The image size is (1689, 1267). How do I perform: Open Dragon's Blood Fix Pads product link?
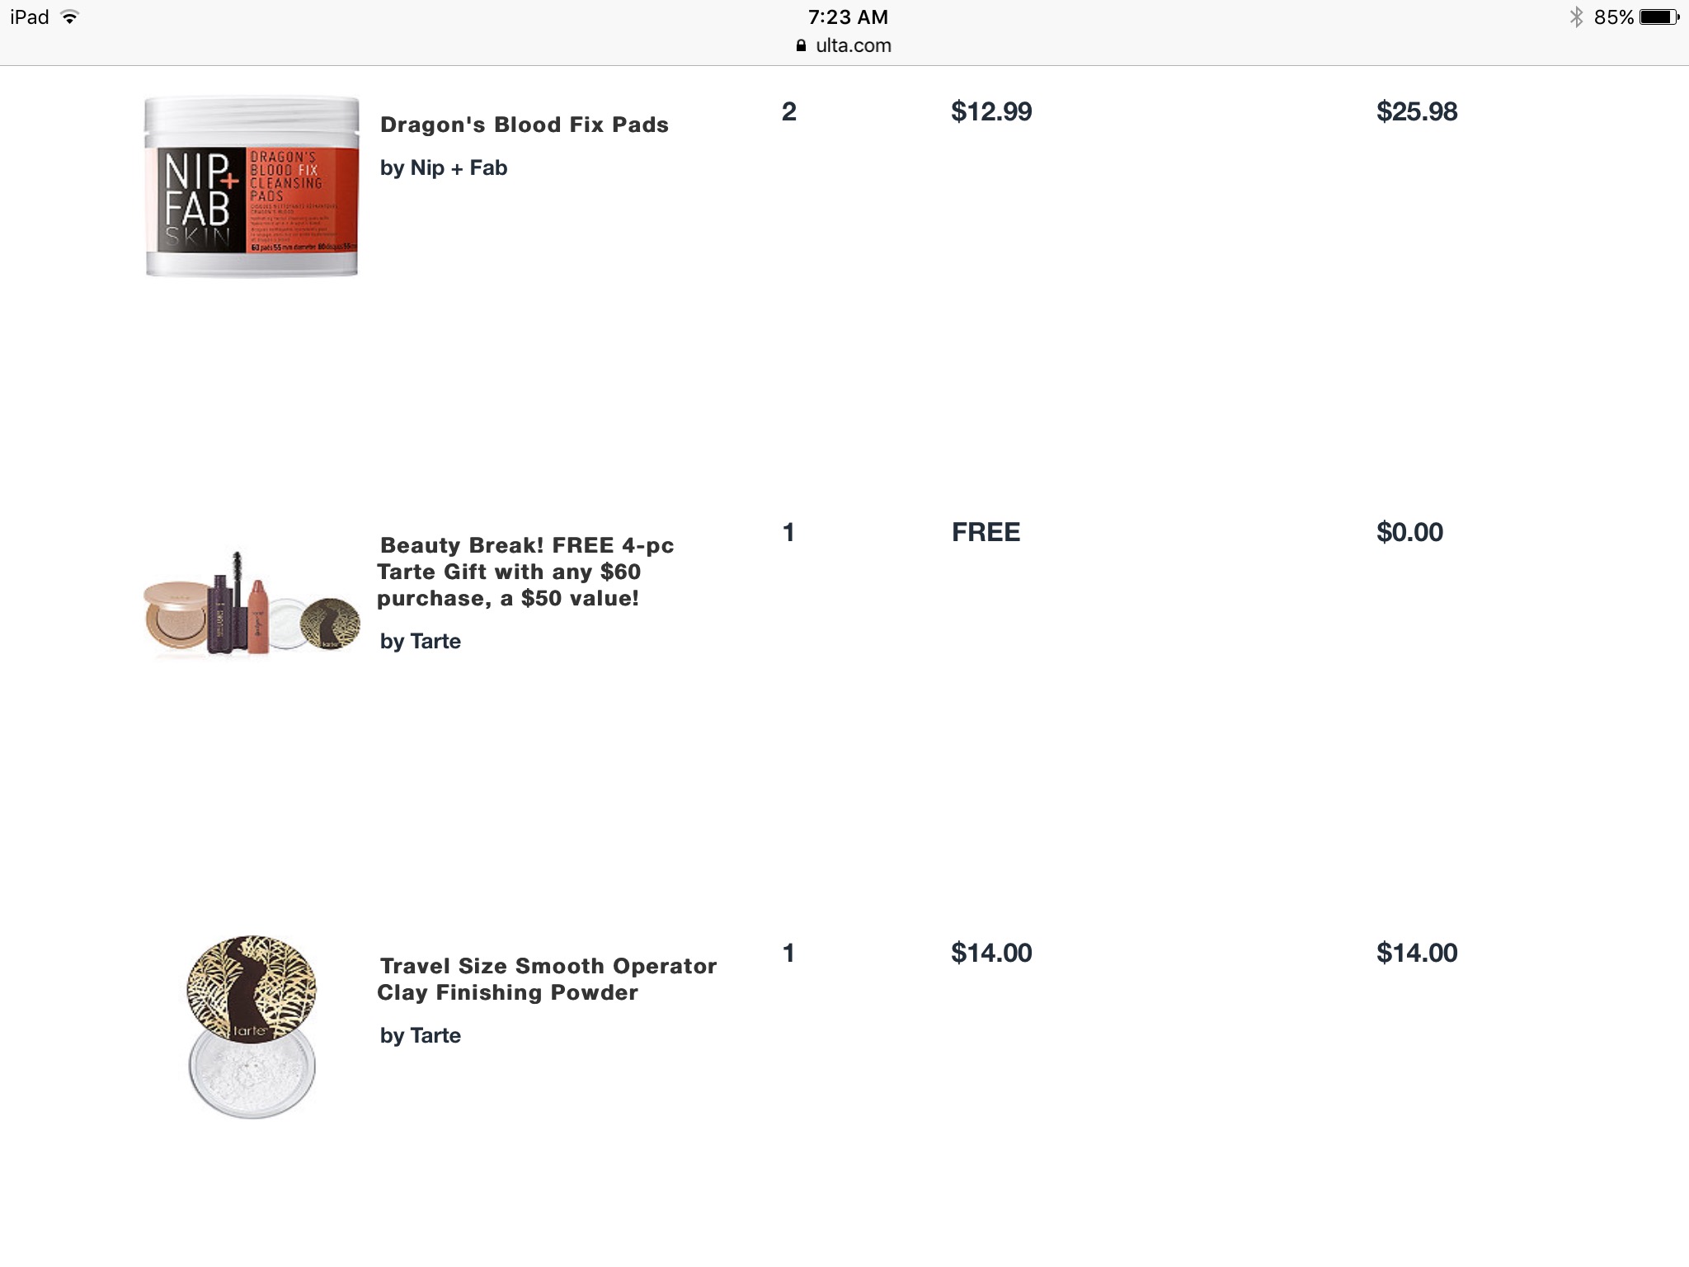(524, 125)
